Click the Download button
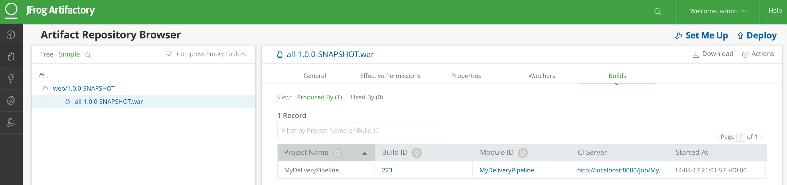 (713, 54)
